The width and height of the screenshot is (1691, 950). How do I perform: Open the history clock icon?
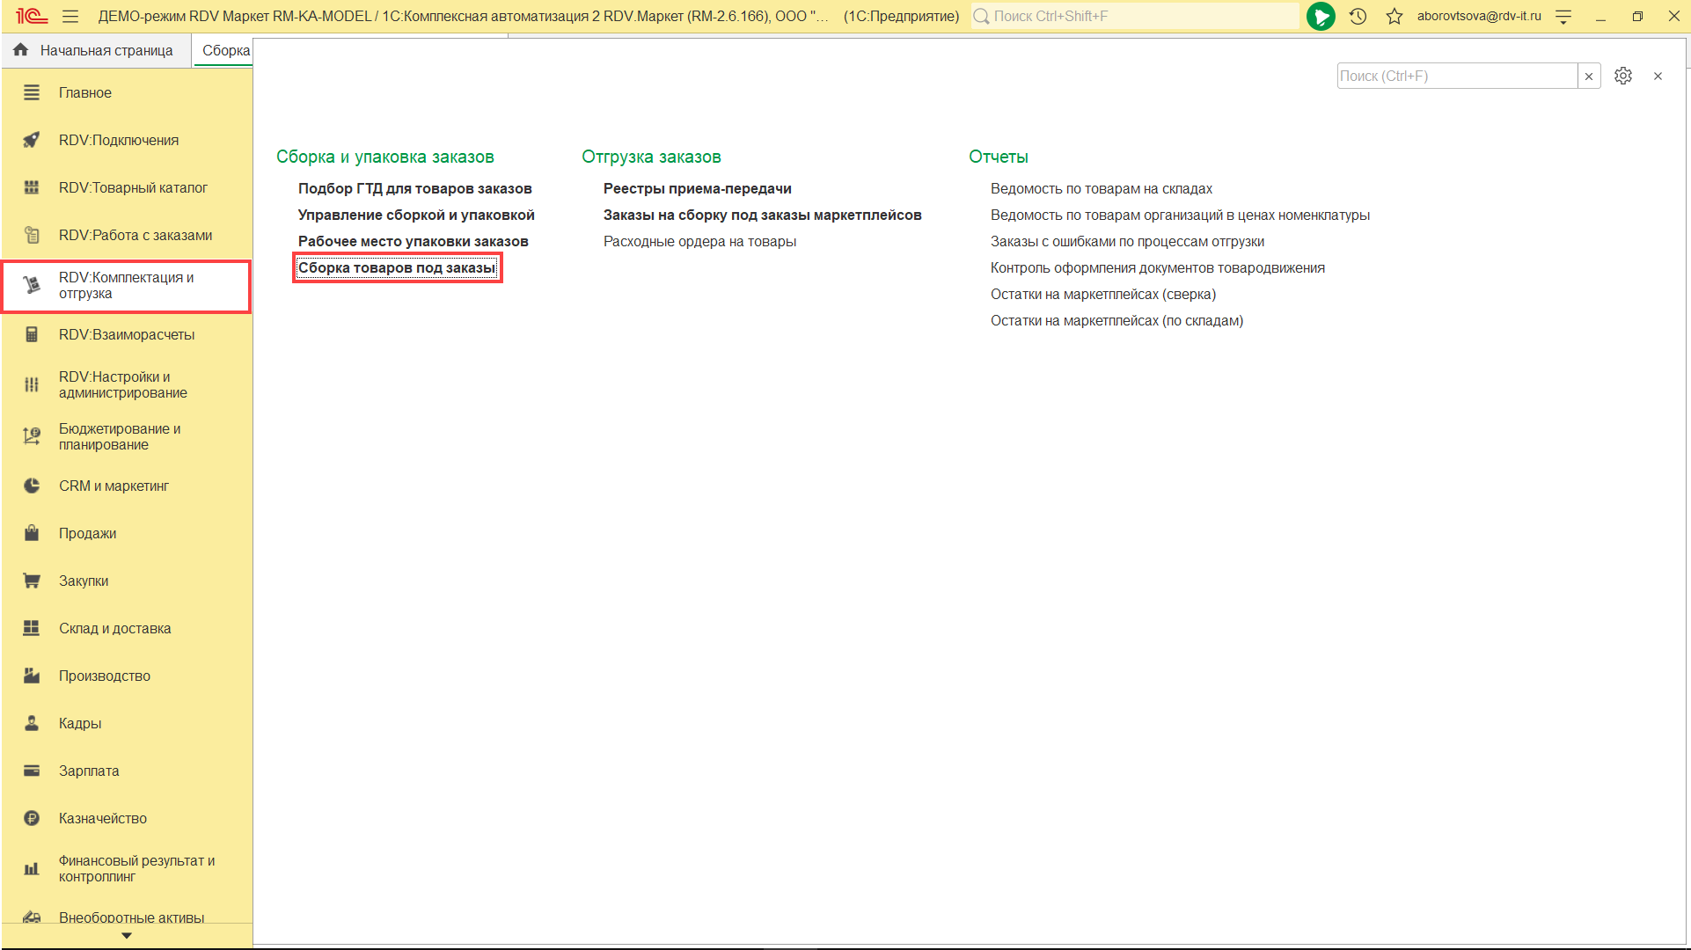[x=1358, y=16]
